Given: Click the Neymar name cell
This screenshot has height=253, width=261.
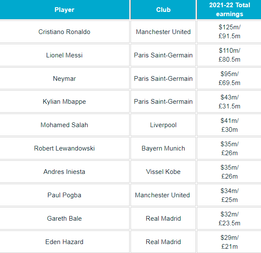Looking at the screenshot, I should point(64,79).
